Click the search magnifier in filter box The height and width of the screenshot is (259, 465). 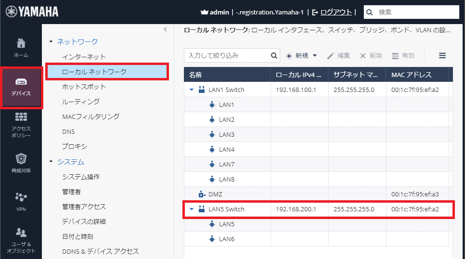(274, 56)
